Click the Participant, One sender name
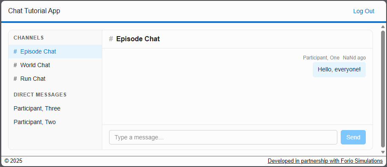 tap(321, 58)
